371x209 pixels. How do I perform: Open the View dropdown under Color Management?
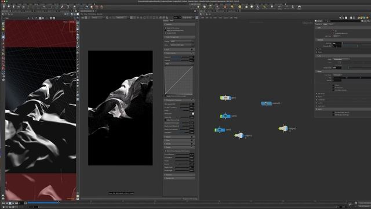coord(181,45)
